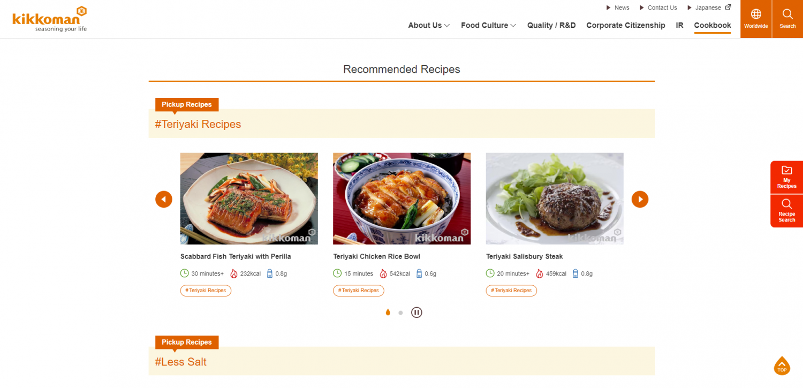Click the TOP droplet button
The image size is (803, 388).
point(782,366)
